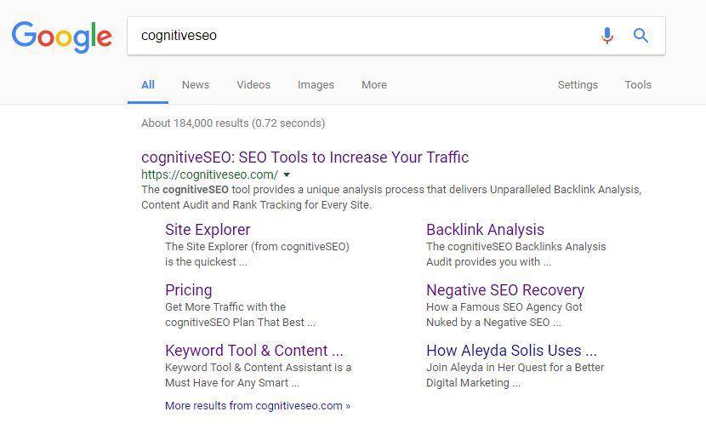This screenshot has width=706, height=429.
Task: Open the Site Explorer sitelink
Action: (208, 230)
